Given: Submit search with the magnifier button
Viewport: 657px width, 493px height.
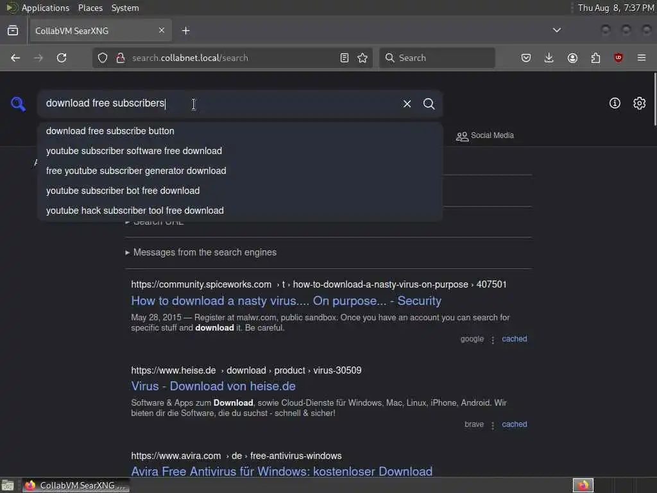Looking at the screenshot, I should click(x=429, y=103).
